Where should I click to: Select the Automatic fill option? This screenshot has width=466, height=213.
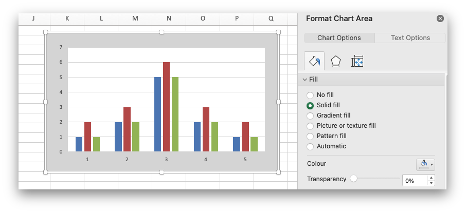(310, 146)
